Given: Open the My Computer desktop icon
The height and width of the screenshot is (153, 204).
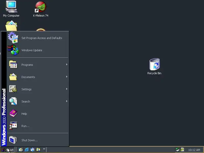Looking at the screenshot, I should pos(11,9).
